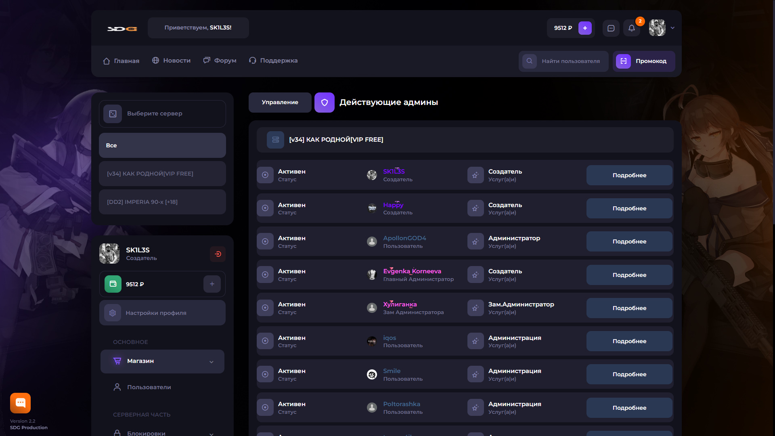Image resolution: width=775 pixels, height=436 pixels.
Task: Click Подробнее for Smile
Action: [x=629, y=374]
